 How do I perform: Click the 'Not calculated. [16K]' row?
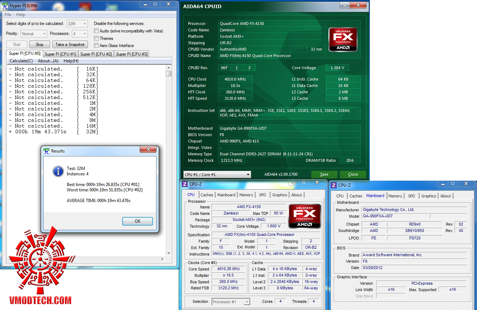[54, 69]
